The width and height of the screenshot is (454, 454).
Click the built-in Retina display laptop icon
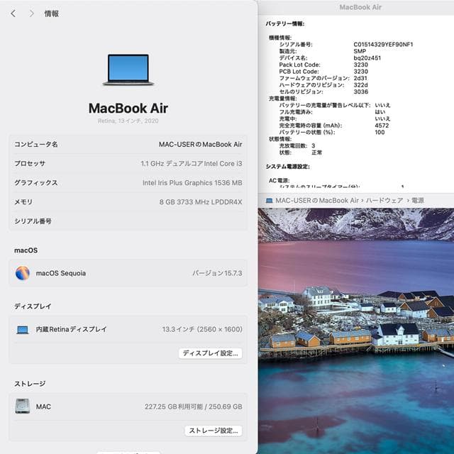pyautogui.click(x=23, y=329)
